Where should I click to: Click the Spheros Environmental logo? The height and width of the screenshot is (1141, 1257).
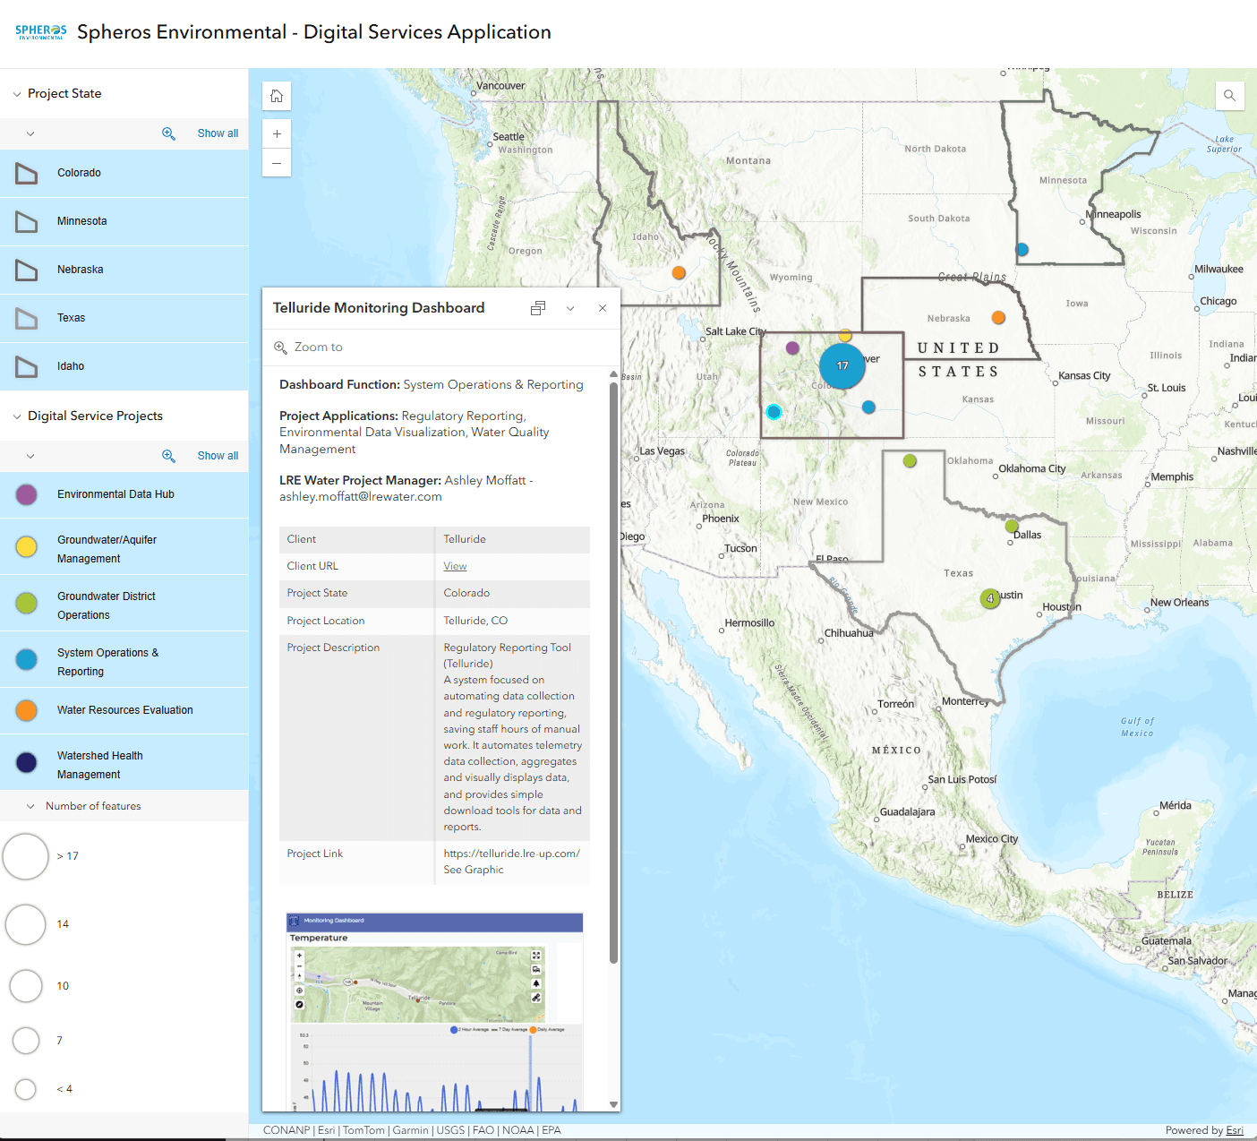click(x=40, y=32)
